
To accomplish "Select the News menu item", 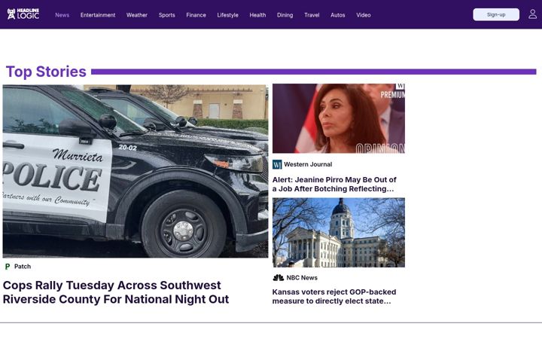I will 62,15.
